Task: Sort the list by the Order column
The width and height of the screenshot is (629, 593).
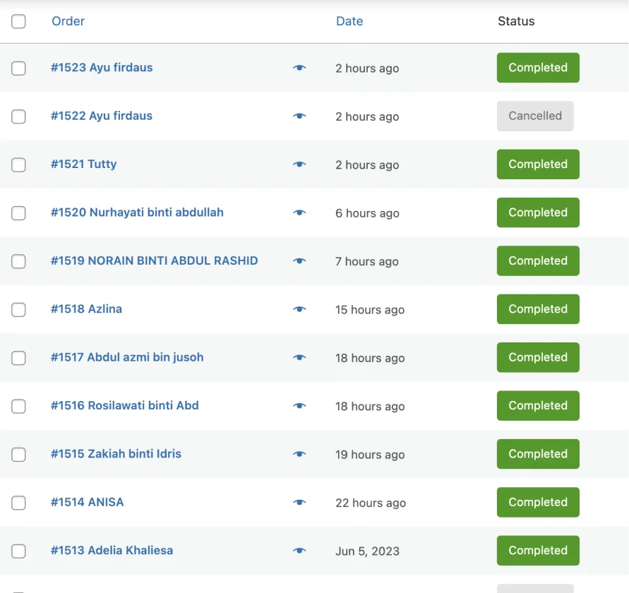Action: tap(68, 21)
